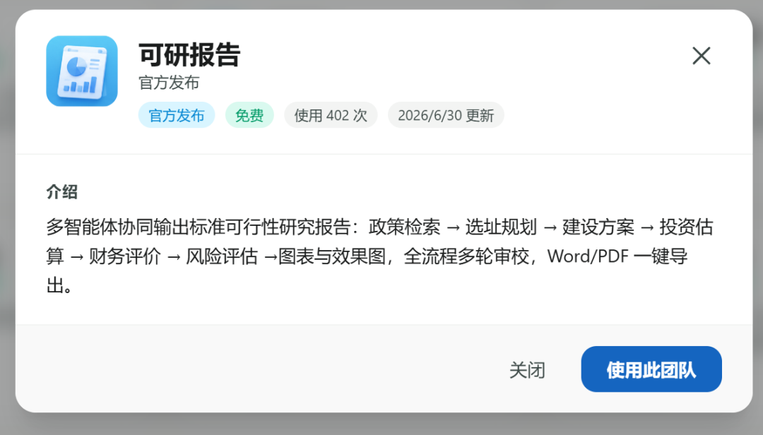
Task: Click the 介绍 section heading
Action: click(61, 191)
